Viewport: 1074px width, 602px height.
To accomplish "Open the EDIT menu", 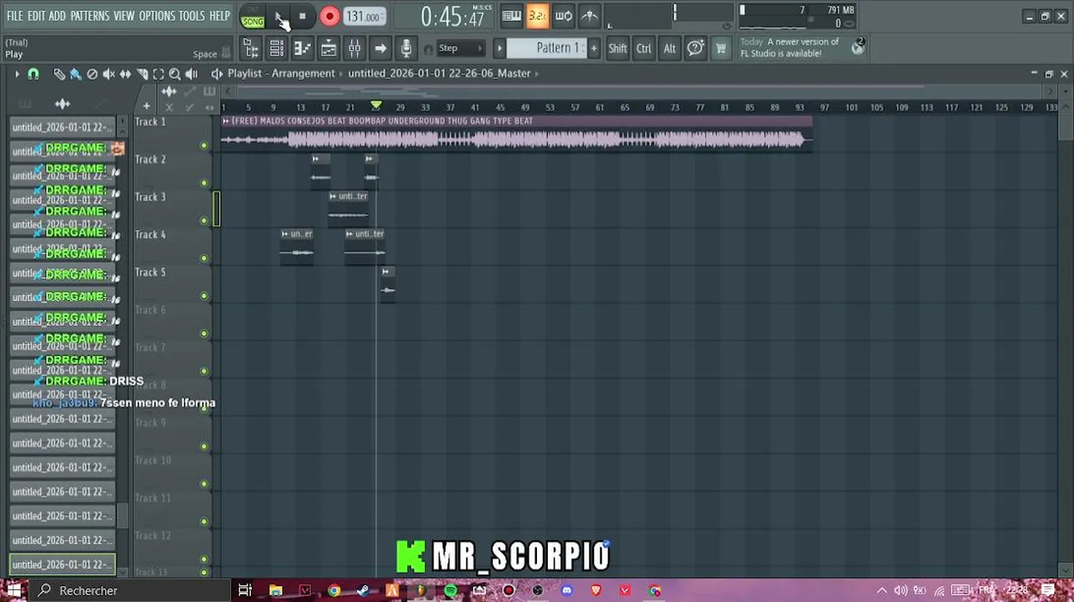I will [36, 16].
